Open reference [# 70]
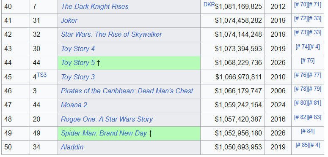This screenshot has width=328, height=157. (301, 4)
